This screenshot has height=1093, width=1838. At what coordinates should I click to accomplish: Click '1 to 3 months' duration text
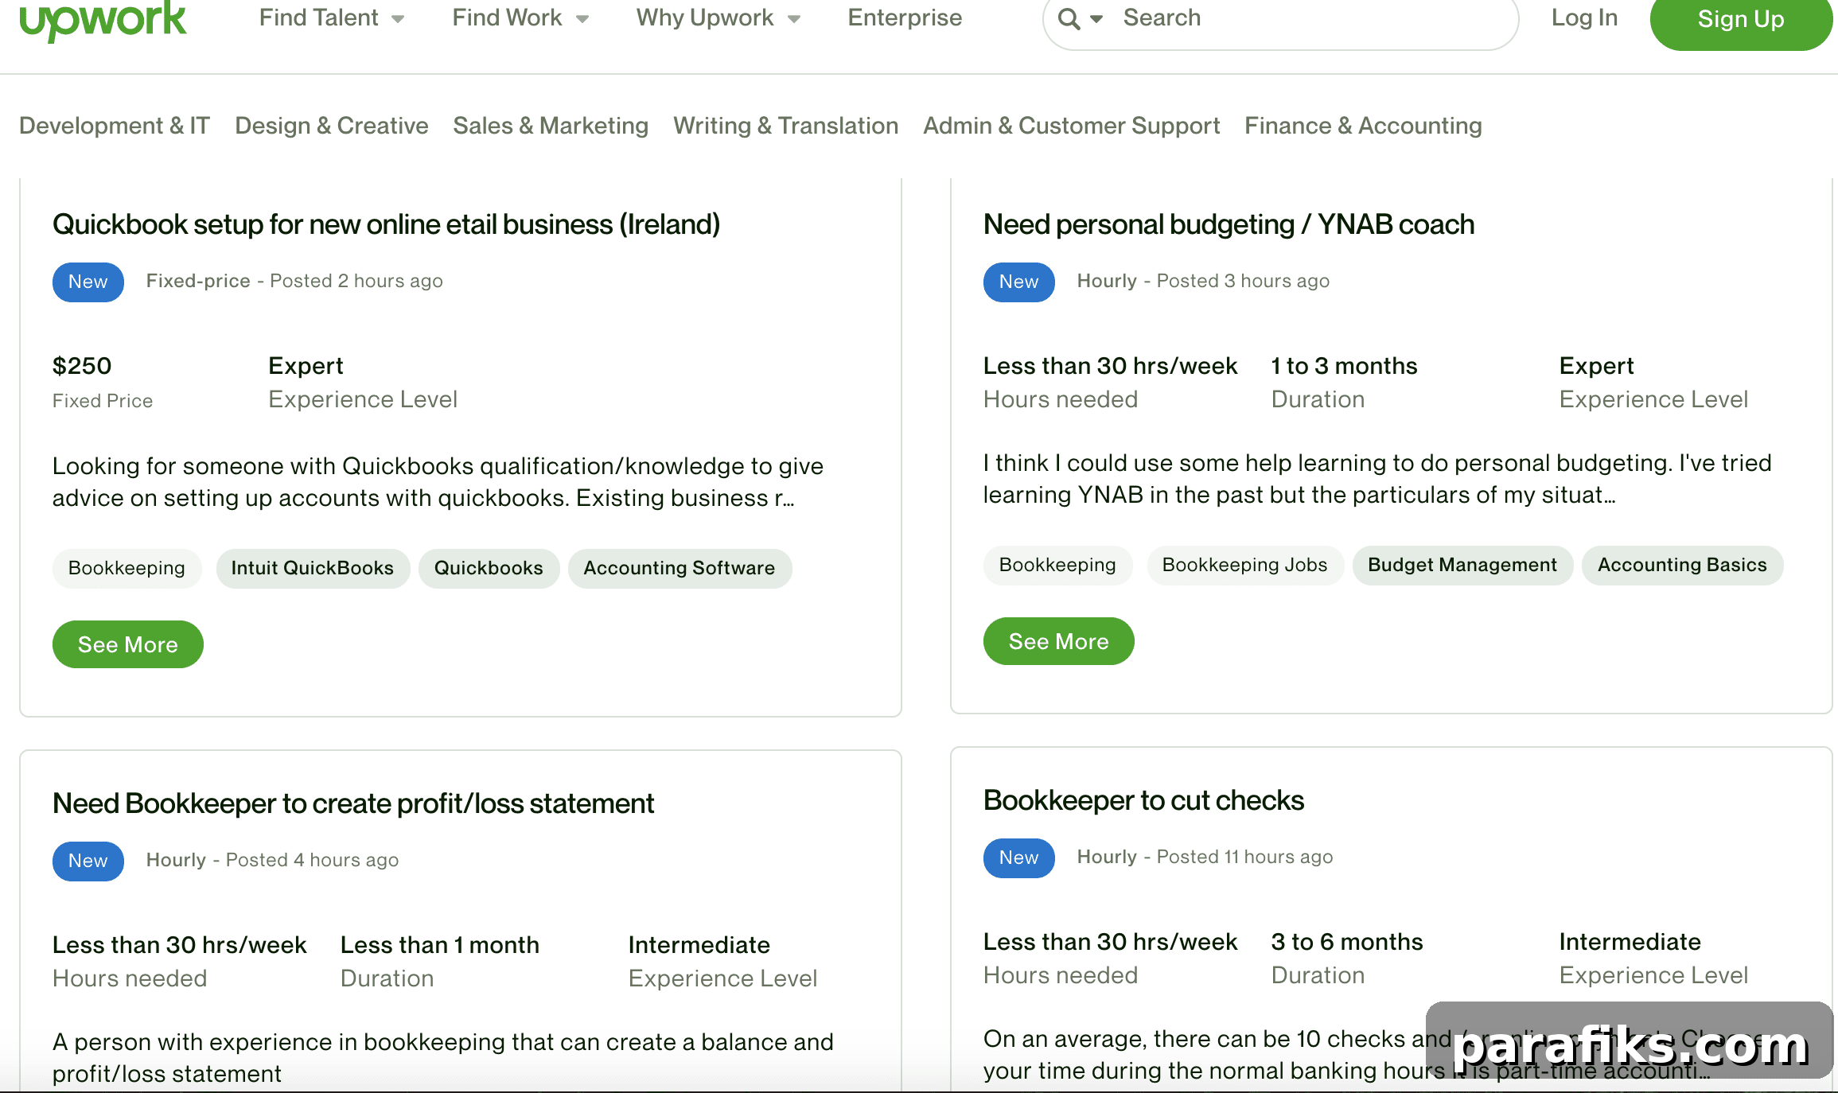[x=1344, y=366]
